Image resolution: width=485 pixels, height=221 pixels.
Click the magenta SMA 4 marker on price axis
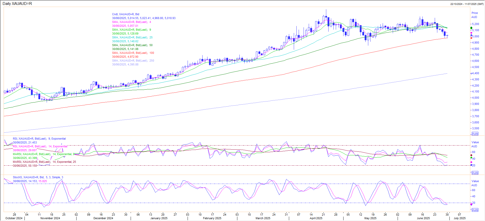(x=471, y=33)
